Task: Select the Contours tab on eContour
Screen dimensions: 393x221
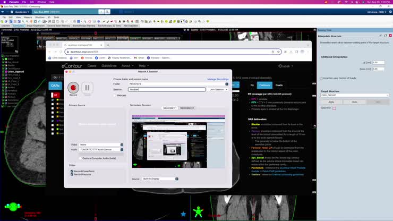Action: coord(264,86)
